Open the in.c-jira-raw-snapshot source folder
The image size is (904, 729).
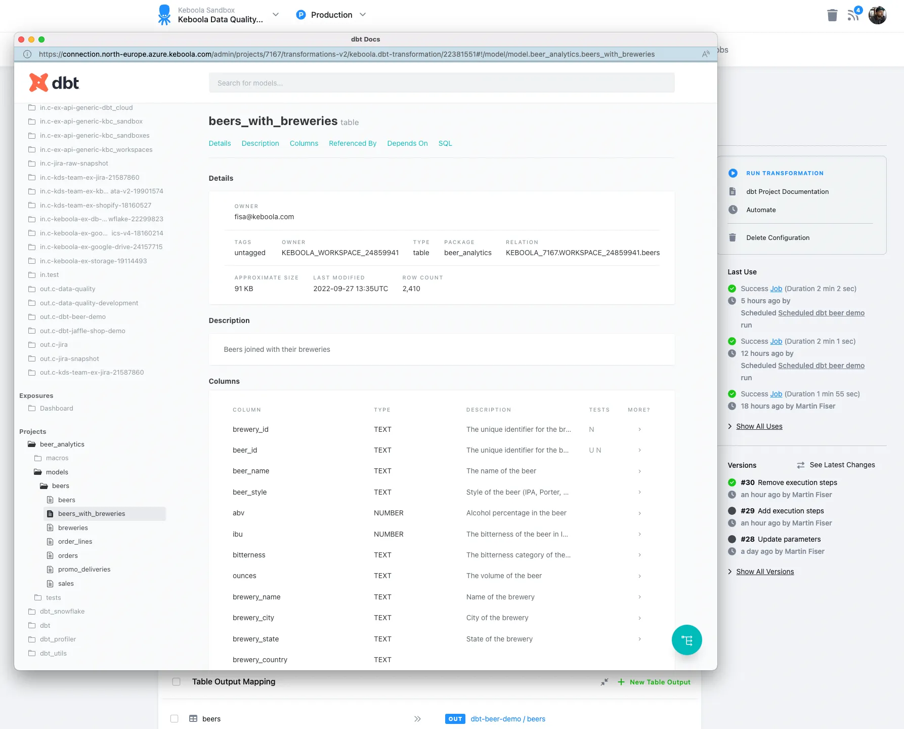[74, 163]
